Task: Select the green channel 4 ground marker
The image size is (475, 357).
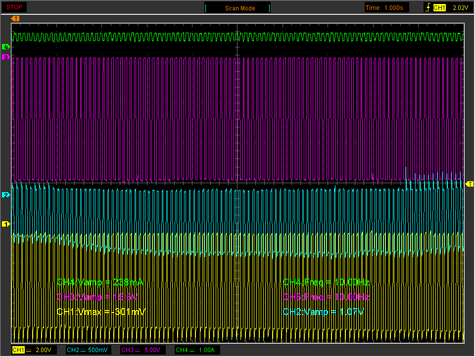Action: [6, 46]
